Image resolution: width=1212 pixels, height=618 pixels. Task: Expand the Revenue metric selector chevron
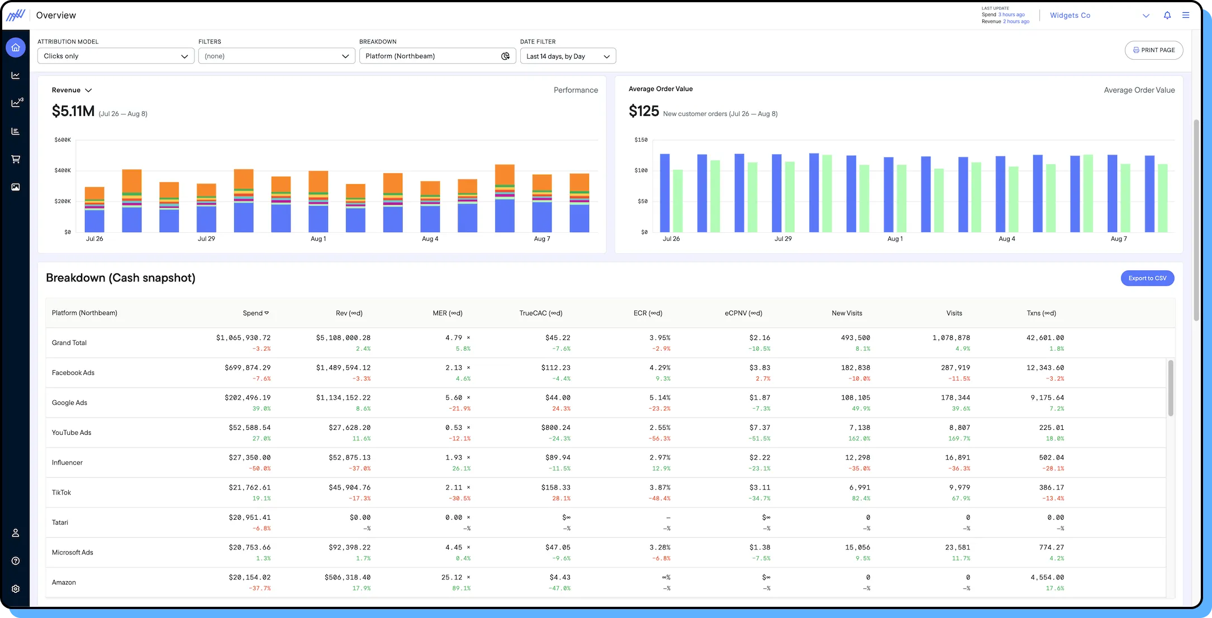click(88, 90)
